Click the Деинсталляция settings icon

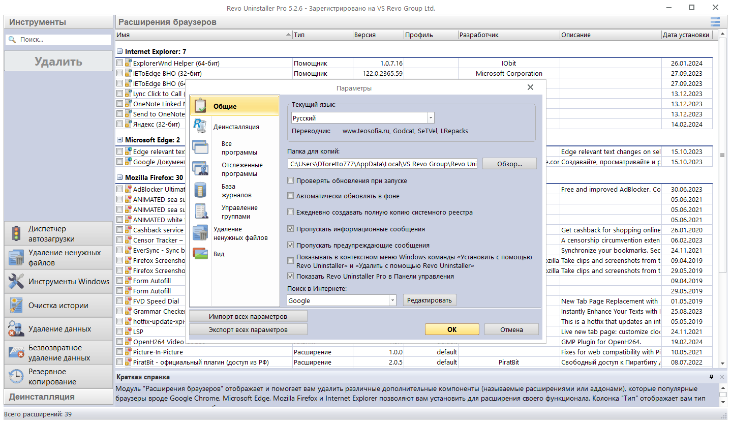tap(200, 127)
